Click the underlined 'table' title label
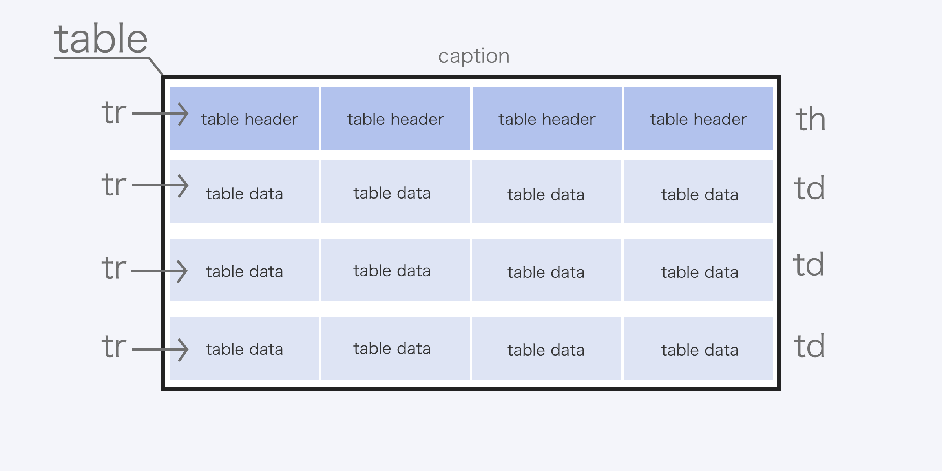942x471 pixels. 101,38
